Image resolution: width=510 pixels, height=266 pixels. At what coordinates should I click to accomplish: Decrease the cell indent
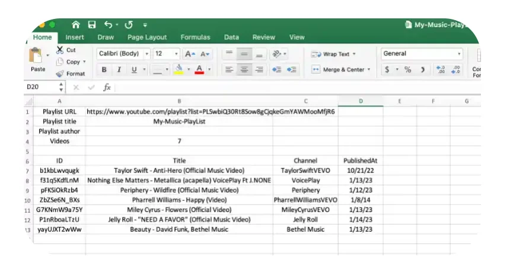click(x=277, y=69)
